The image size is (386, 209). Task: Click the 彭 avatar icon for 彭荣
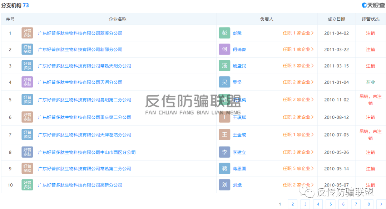point(224,33)
